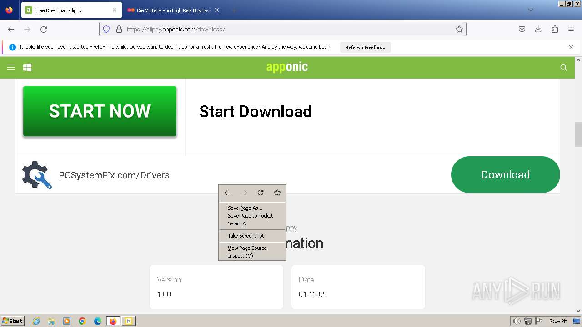The image size is (582, 327).
Task: Click the 7:14 PM taskbar clock
Action: tap(558, 321)
